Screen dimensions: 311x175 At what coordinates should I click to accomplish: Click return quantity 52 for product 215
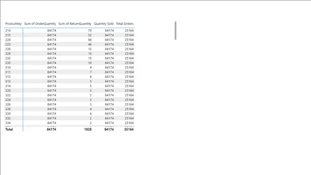90,35
